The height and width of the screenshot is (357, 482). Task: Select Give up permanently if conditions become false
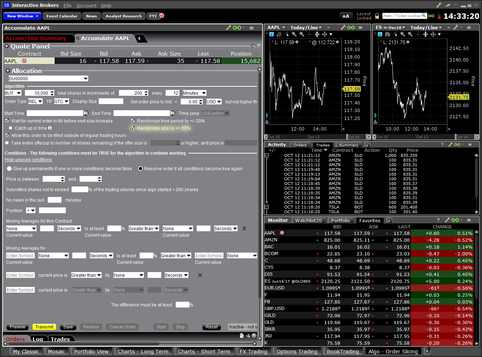(x=9, y=168)
